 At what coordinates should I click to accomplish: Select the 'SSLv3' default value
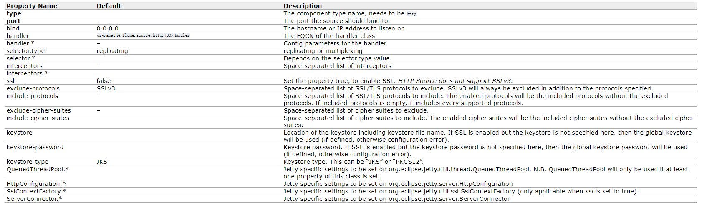[106, 88]
